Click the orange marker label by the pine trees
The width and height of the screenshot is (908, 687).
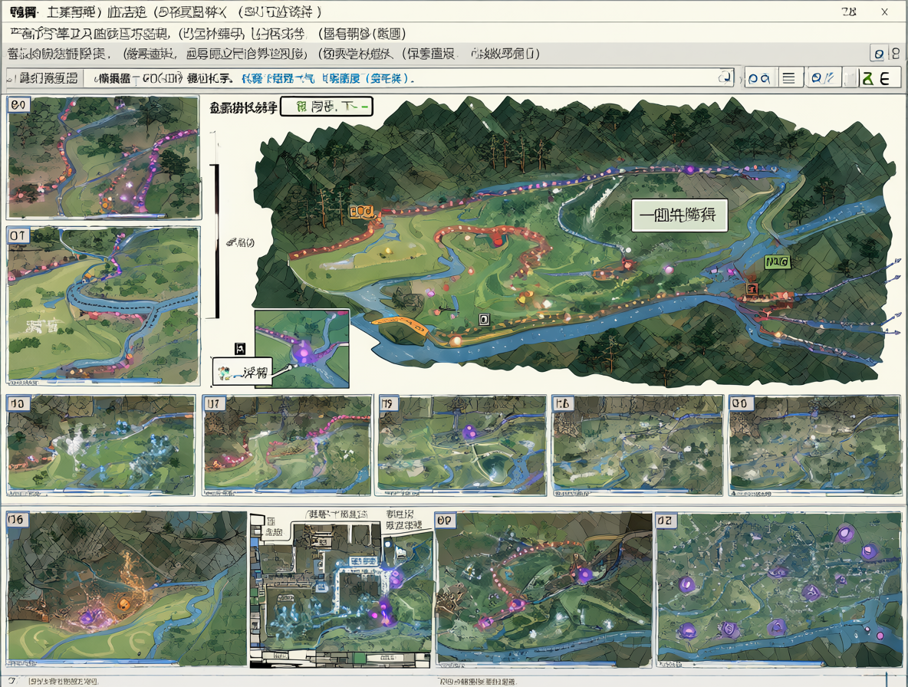(362, 212)
